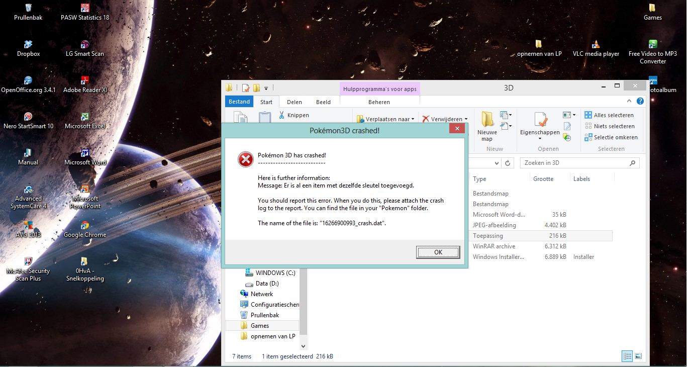687x367 pixels.
Task: Open the Bestand tab in Explorer
Action: click(x=239, y=102)
